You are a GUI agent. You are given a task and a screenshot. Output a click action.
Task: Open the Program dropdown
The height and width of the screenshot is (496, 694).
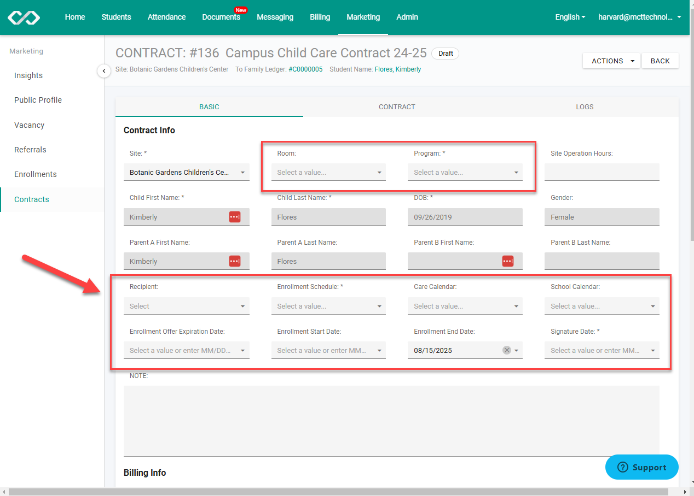click(x=465, y=172)
